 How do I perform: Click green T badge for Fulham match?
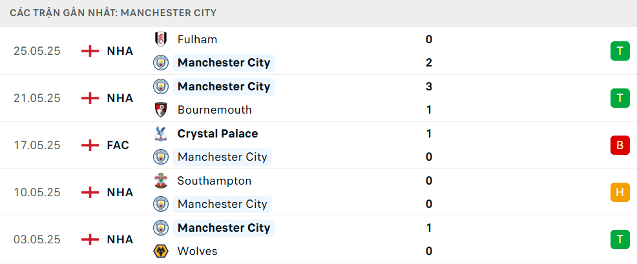click(x=620, y=51)
